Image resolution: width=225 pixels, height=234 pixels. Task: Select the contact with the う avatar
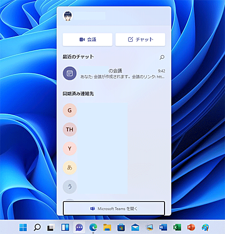pyautogui.click(x=70, y=187)
